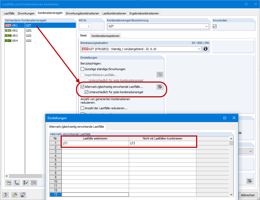Screen dimensions: 260x200
Task: Toggle Unterschiedlich für jede Kombinationsregel checked box
Action: click(86, 92)
